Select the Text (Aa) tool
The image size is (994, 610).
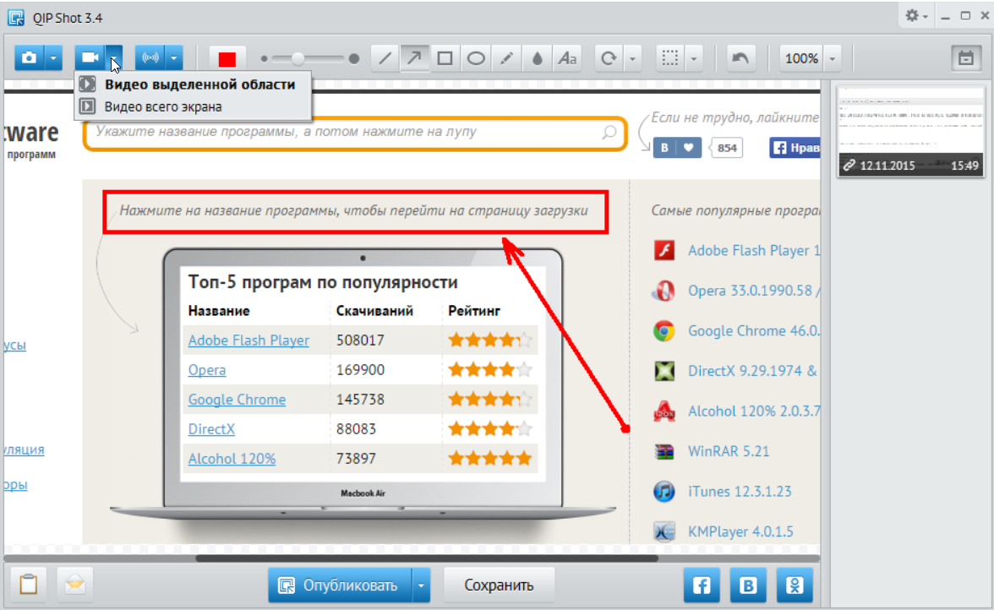pos(567,58)
